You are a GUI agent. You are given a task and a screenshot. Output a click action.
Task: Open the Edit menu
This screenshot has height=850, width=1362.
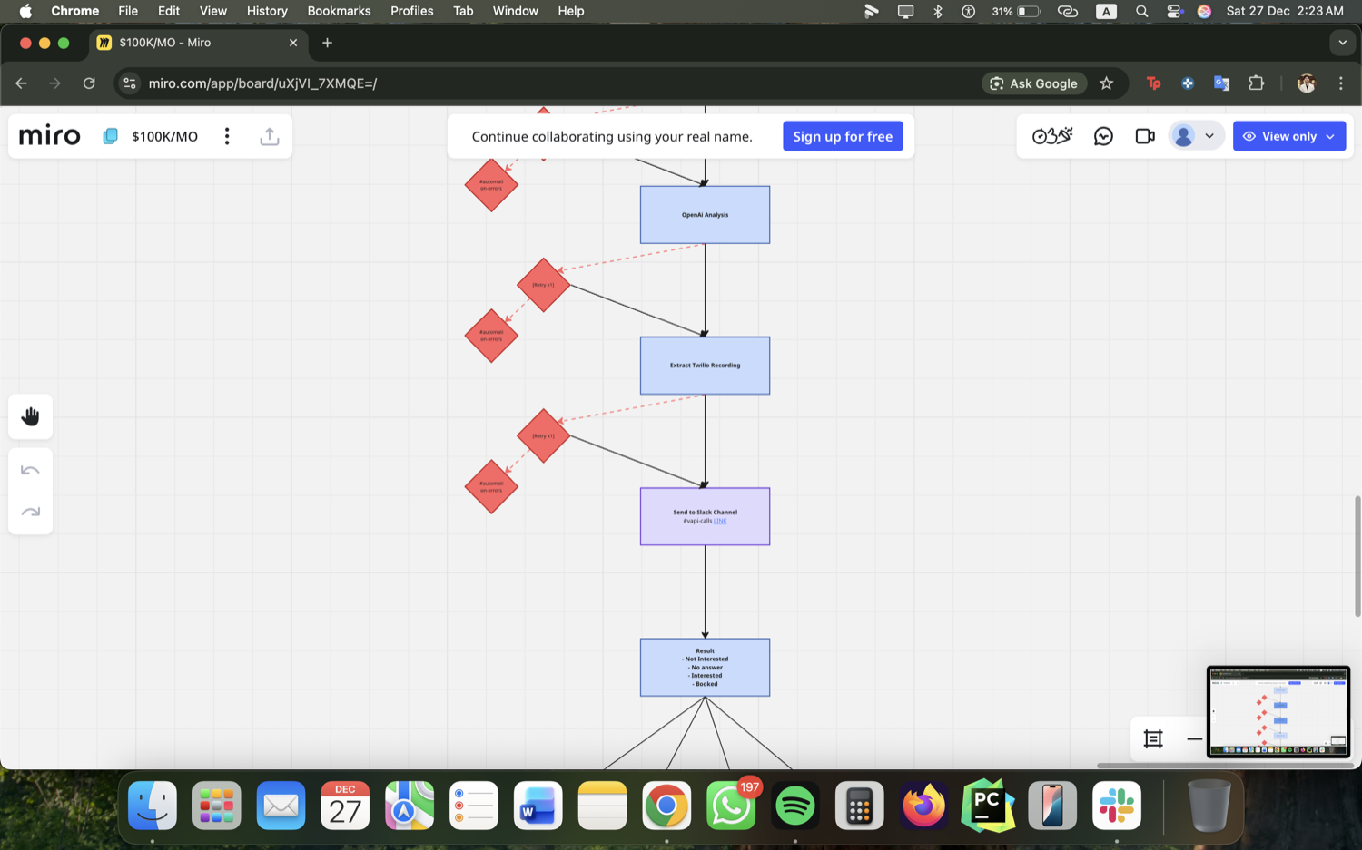pos(168,11)
